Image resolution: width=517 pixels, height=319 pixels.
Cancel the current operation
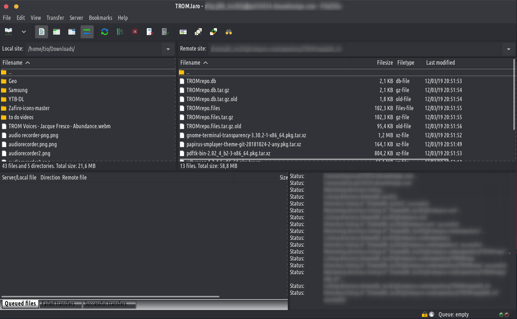pos(135,32)
